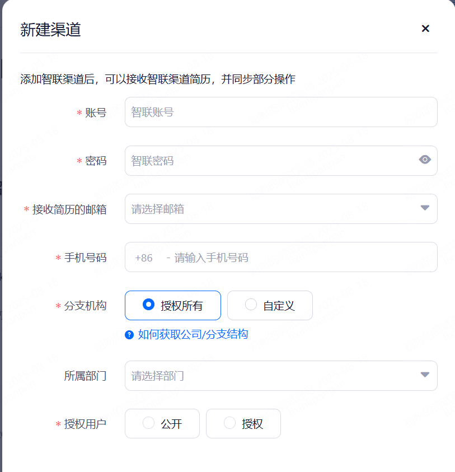Screen dimensions: 455x472
Task: Close the 新建渠道 dialog
Action: pos(425,29)
